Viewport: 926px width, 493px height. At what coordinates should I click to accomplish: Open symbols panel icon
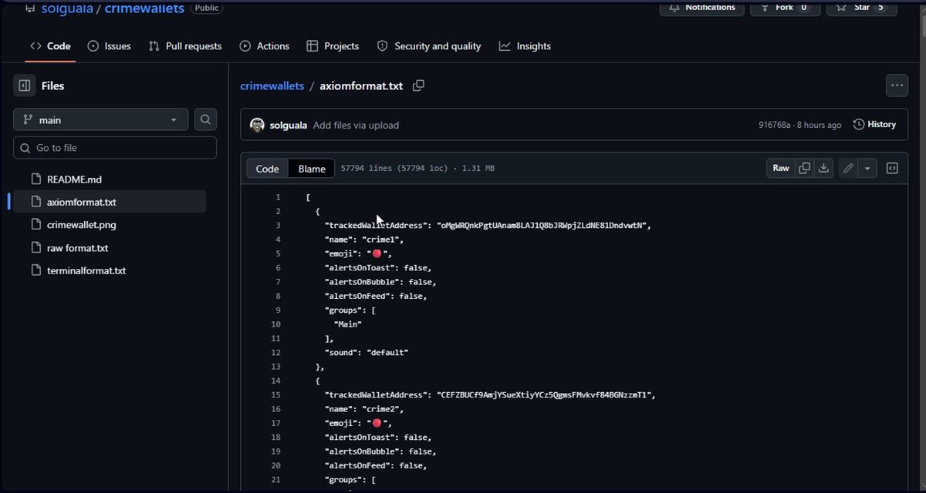tap(892, 168)
